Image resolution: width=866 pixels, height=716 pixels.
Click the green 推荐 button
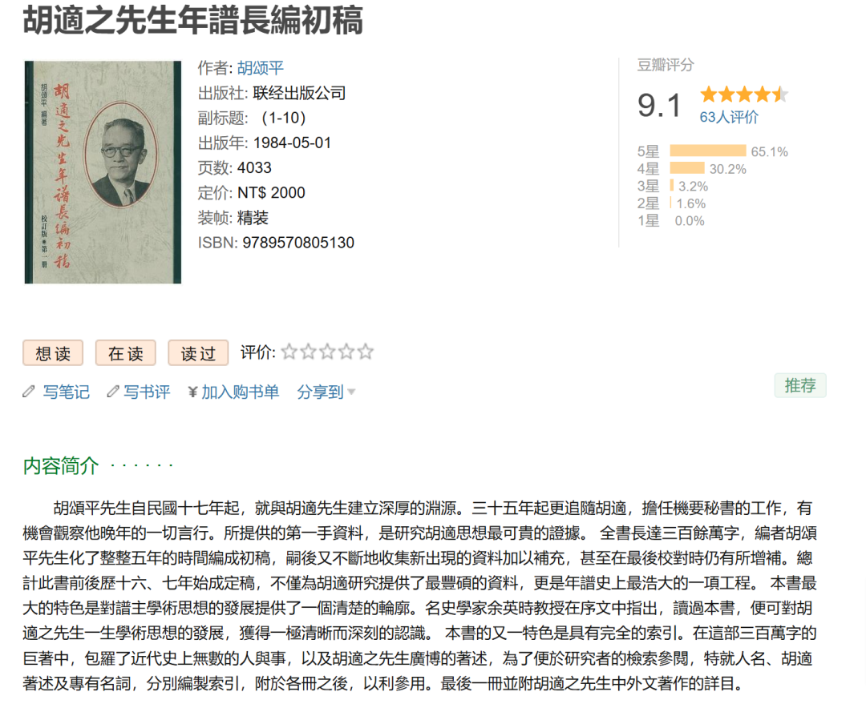799,385
